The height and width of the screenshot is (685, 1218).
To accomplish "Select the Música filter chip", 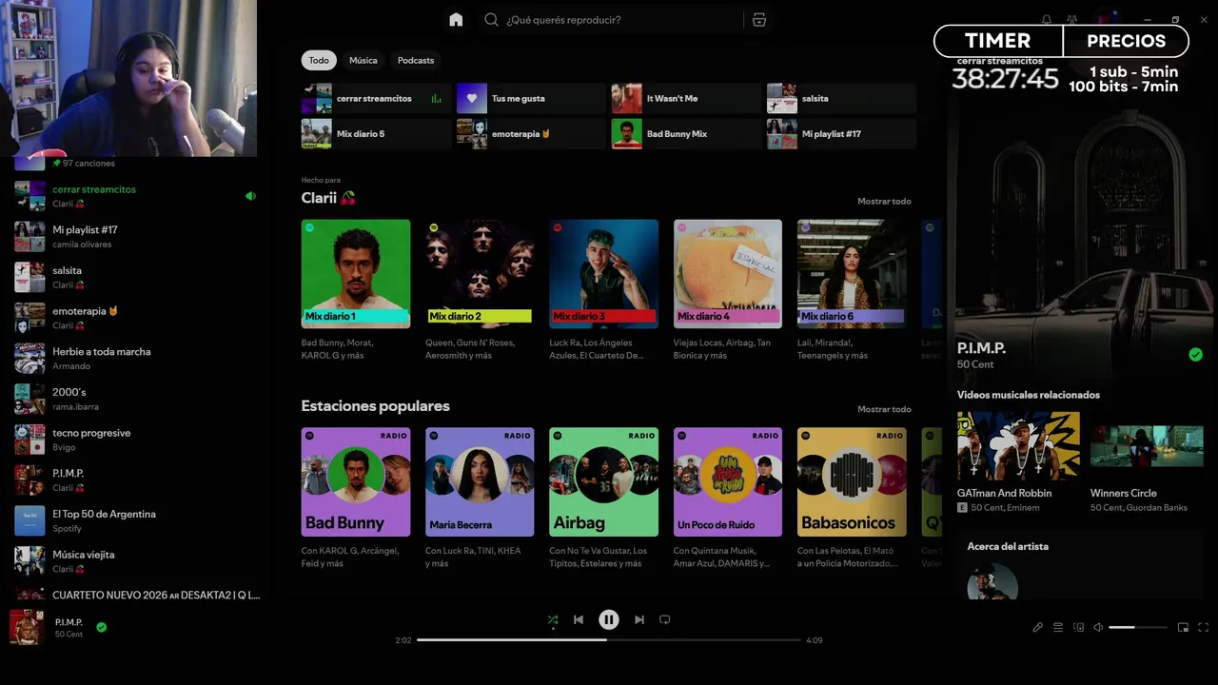I will 363,60.
